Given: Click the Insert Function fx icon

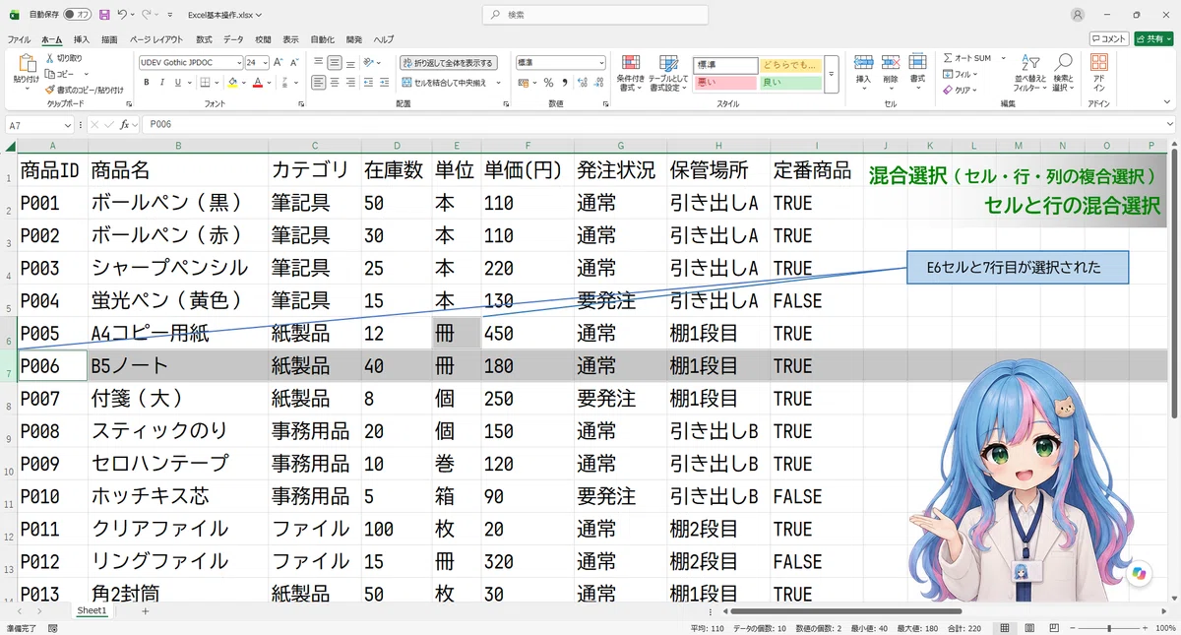Looking at the screenshot, I should coord(126,125).
